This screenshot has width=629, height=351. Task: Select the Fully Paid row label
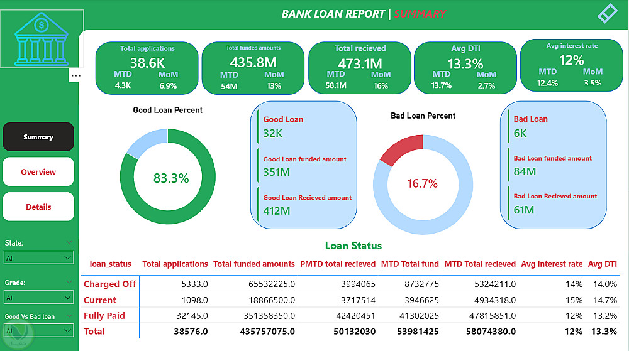pyautogui.click(x=104, y=316)
